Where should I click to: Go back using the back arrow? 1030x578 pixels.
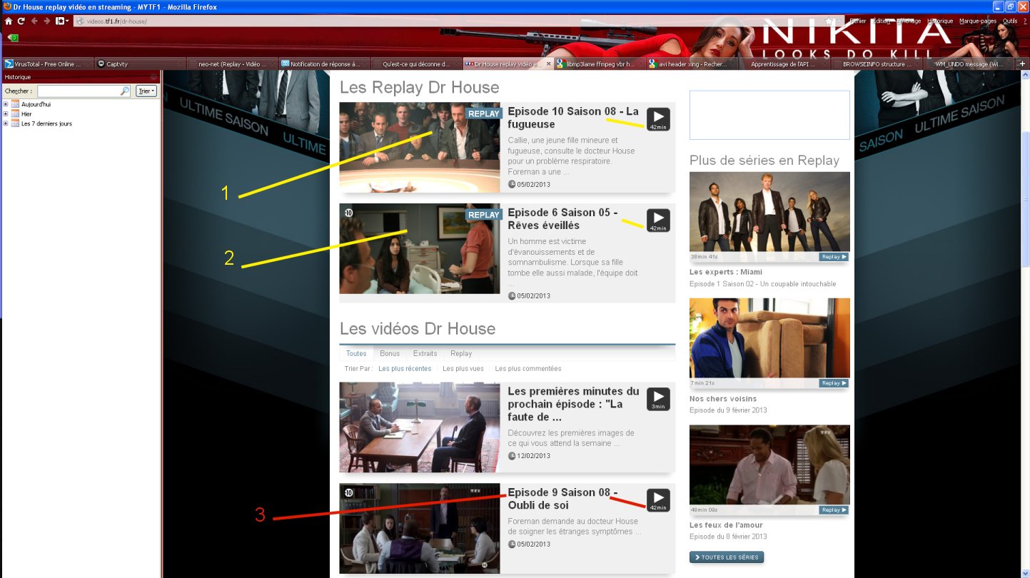click(x=34, y=21)
